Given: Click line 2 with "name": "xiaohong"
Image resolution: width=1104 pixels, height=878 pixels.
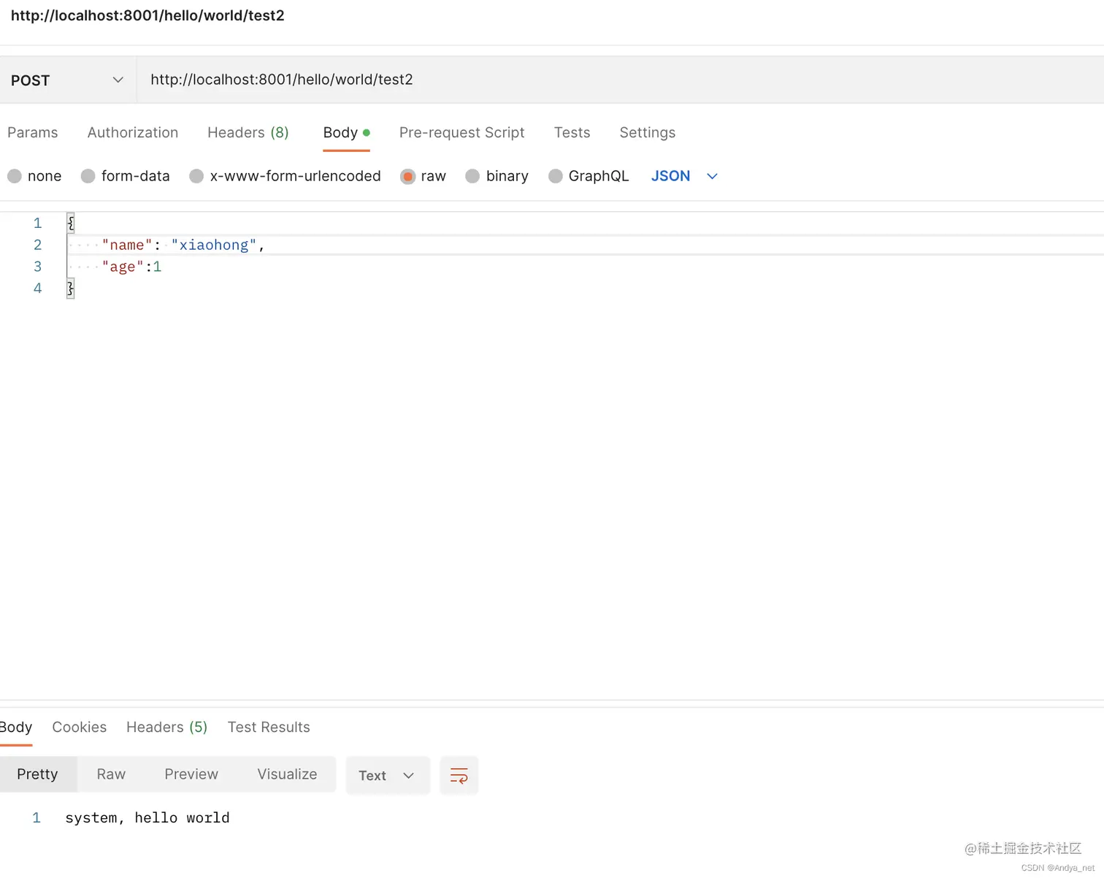Looking at the screenshot, I should point(183,245).
